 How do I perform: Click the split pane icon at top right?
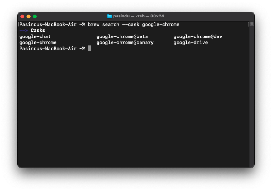click(x=252, y=24)
